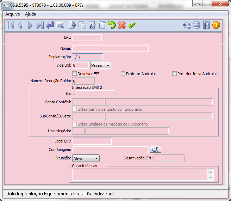This screenshot has width=231, height=201.
Task: Toggle the Devolver EPI checkbox
Action: (x=74, y=73)
